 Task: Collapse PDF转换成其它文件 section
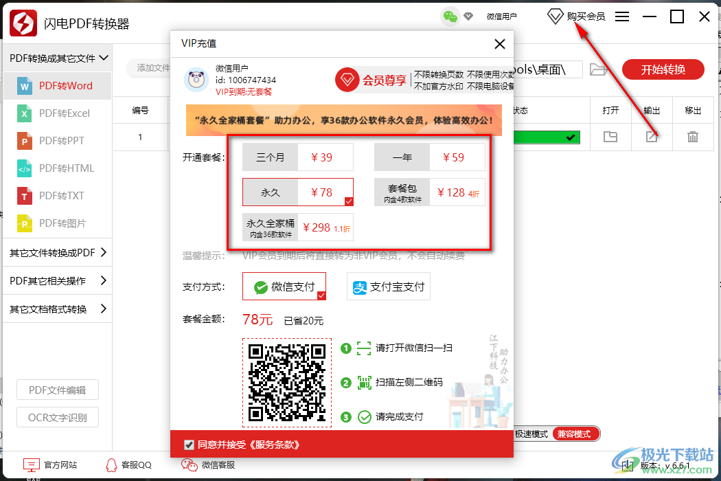point(58,58)
